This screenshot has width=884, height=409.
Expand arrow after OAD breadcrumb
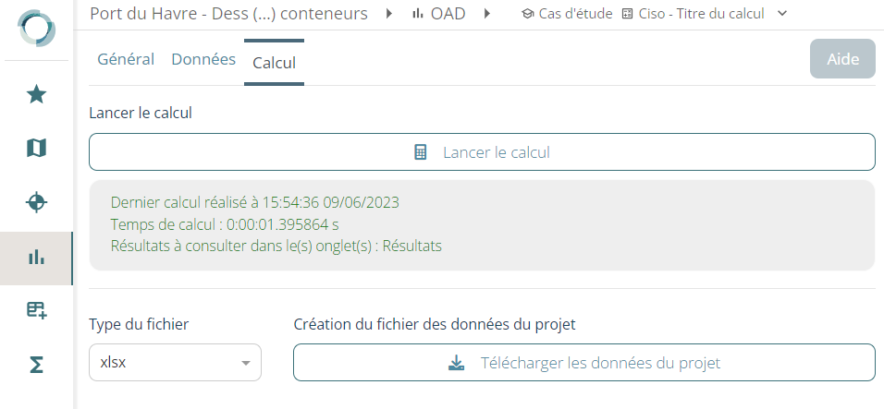pos(486,14)
